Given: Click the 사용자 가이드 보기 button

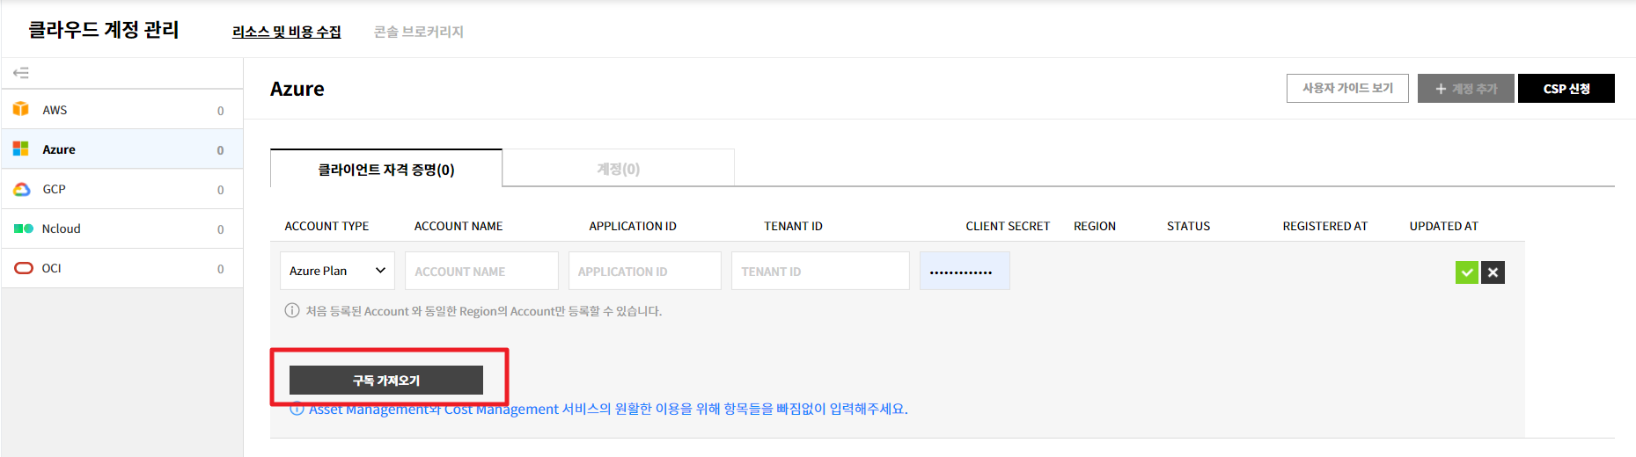Looking at the screenshot, I should tap(1347, 89).
